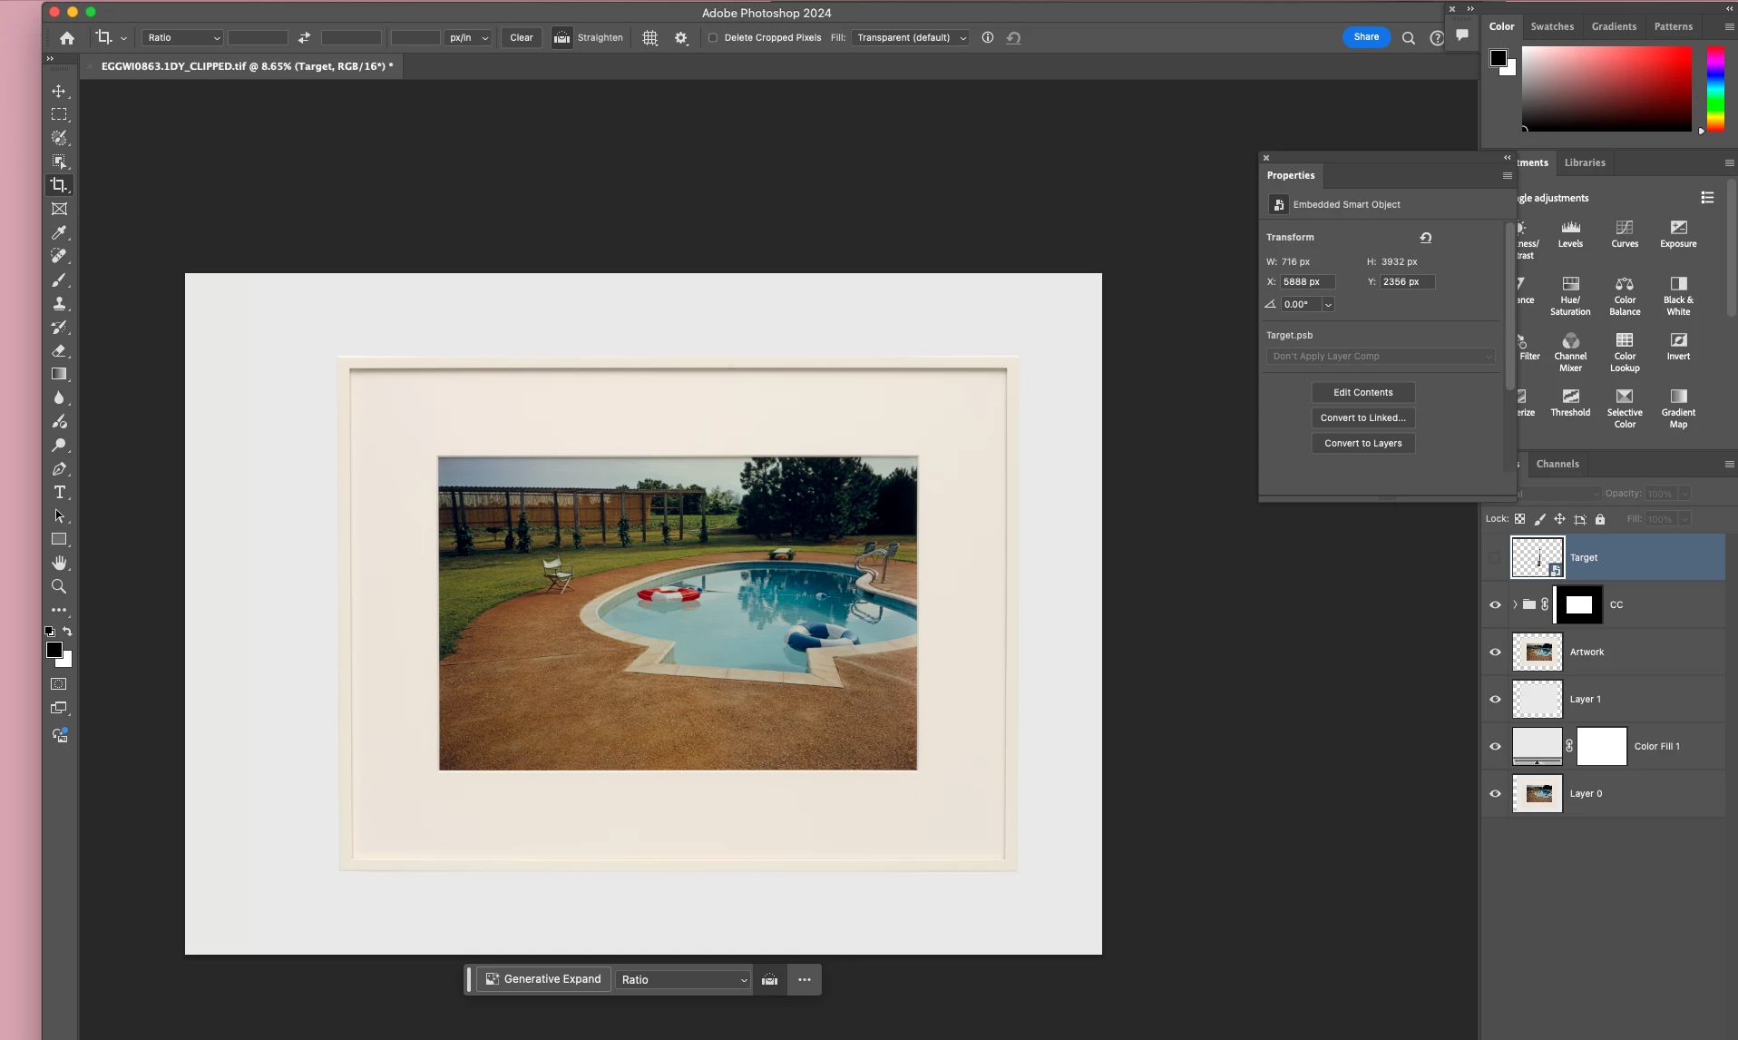The image size is (1738, 1040).
Task: Select the Zoom tool
Action: [x=59, y=587]
